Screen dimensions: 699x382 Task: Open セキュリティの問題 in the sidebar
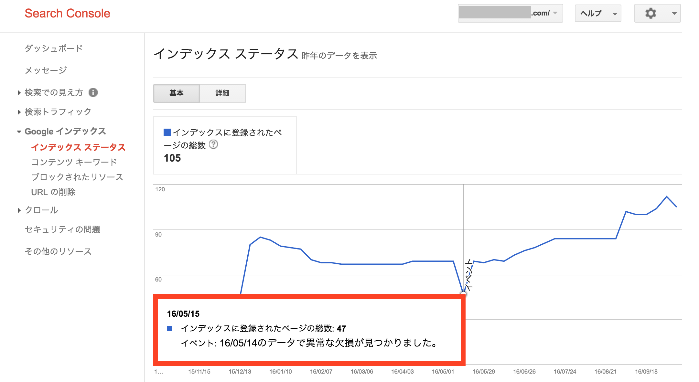[x=63, y=229]
